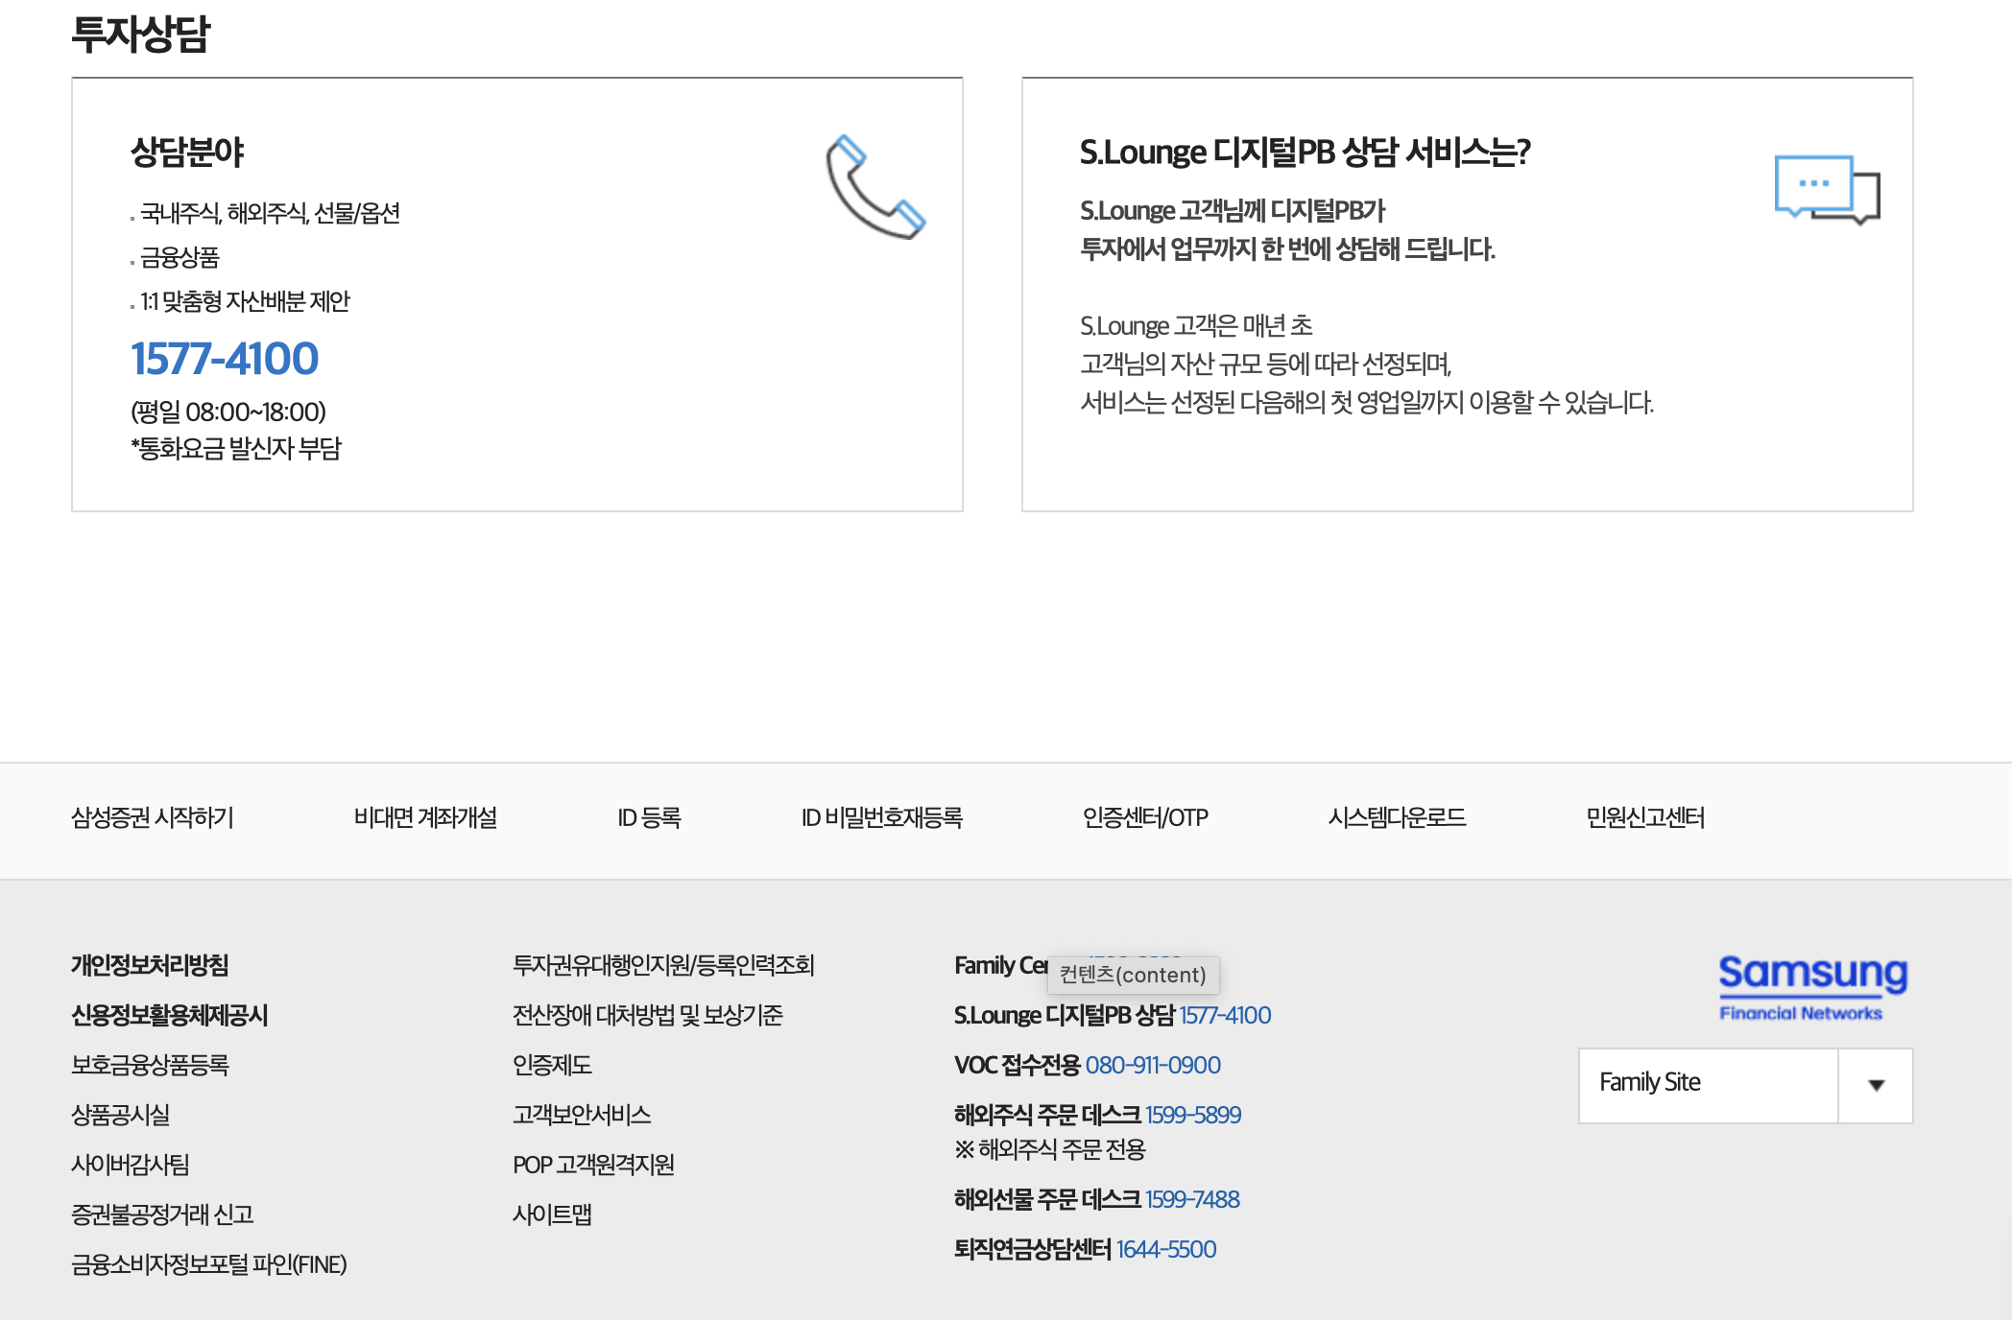Image resolution: width=2012 pixels, height=1320 pixels.
Task: Open 개인정보처리방침 footer link
Action: (x=150, y=966)
